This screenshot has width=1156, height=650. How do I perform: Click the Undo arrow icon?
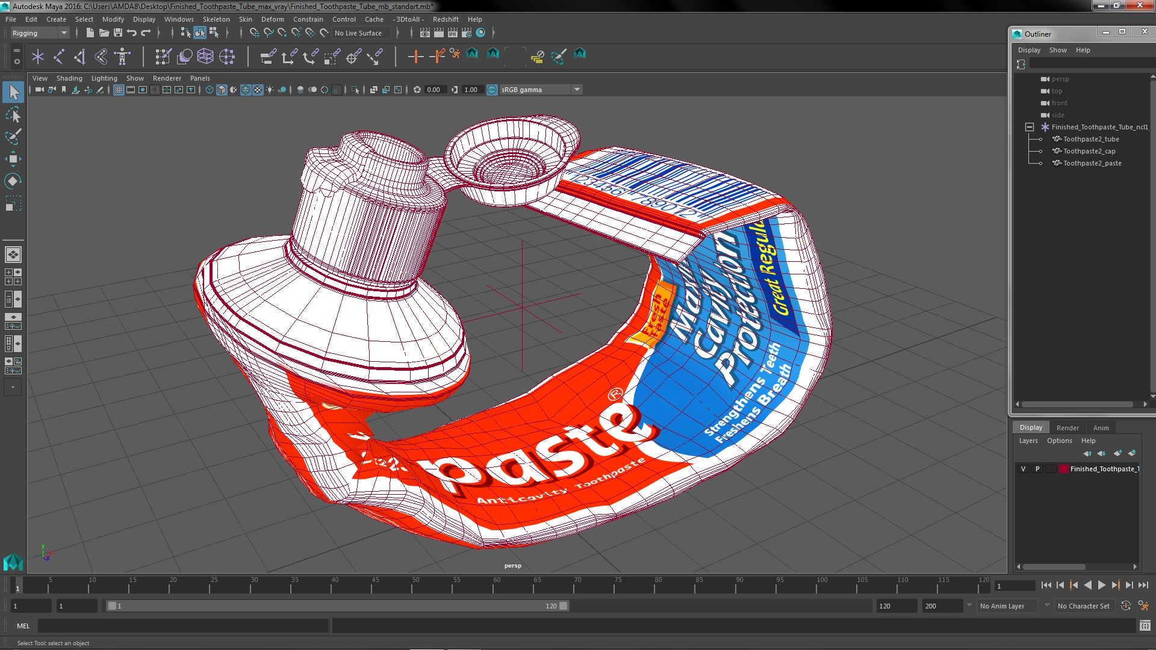tap(131, 33)
